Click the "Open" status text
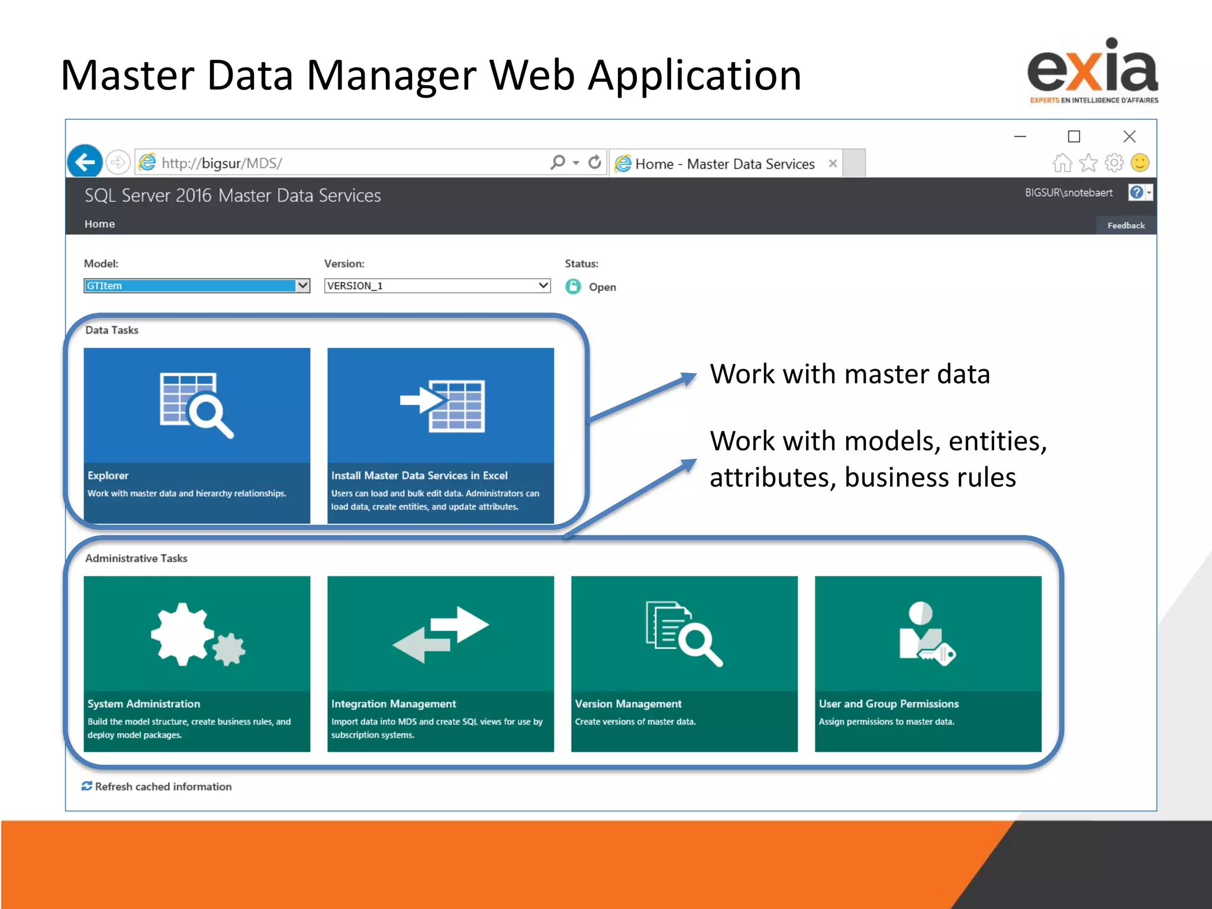 point(602,288)
